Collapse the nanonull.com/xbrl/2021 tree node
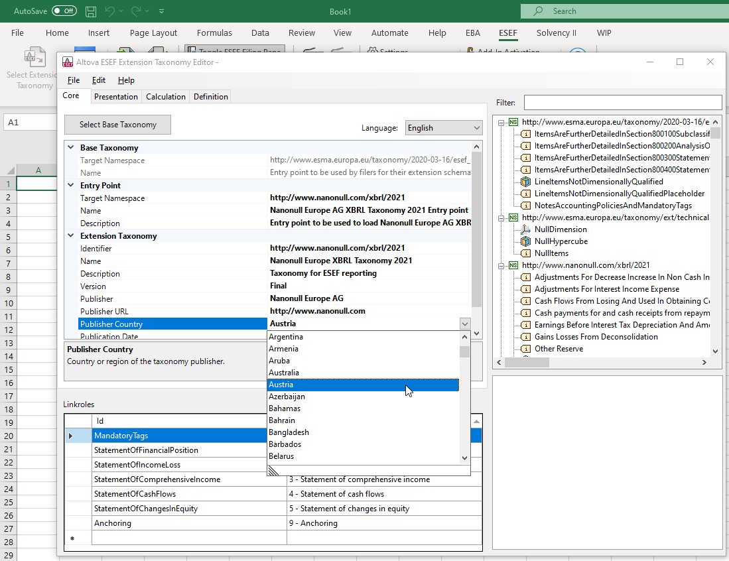The height and width of the screenshot is (561, 729). pyautogui.click(x=502, y=265)
